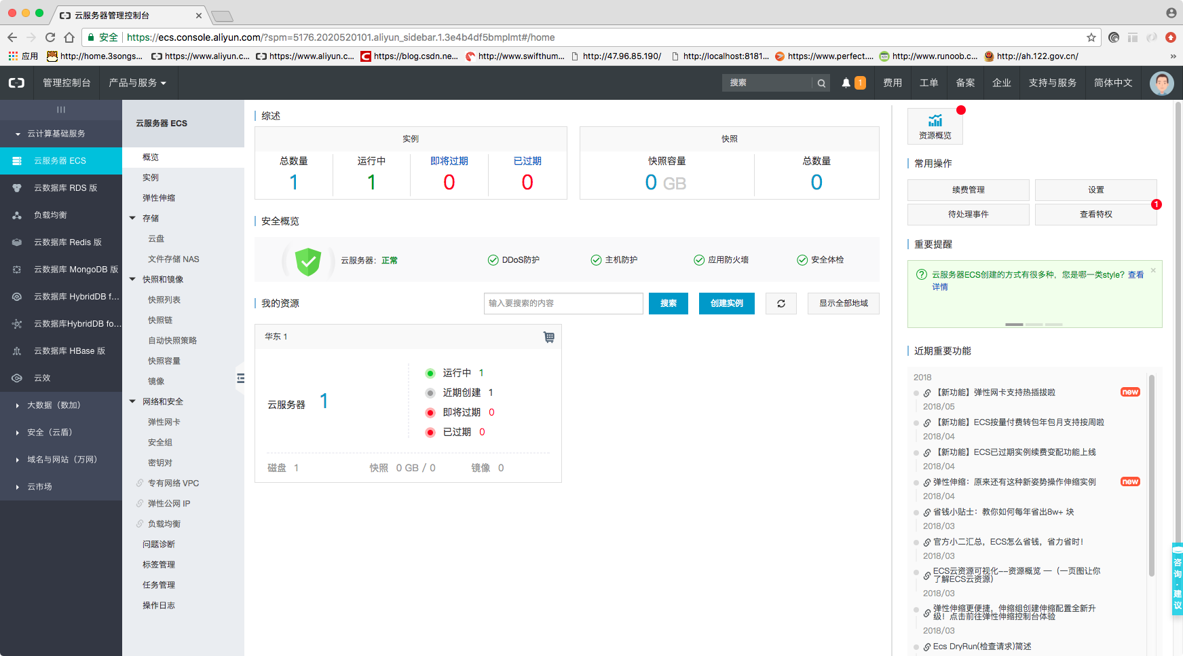Open the user avatar menu
Screen dimensions: 1183x656
click(x=1161, y=83)
